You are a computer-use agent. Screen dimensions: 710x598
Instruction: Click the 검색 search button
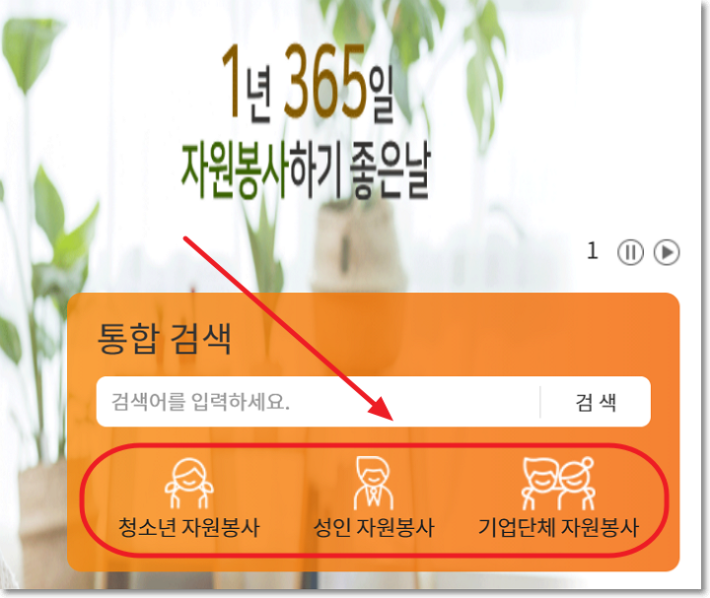pos(596,402)
